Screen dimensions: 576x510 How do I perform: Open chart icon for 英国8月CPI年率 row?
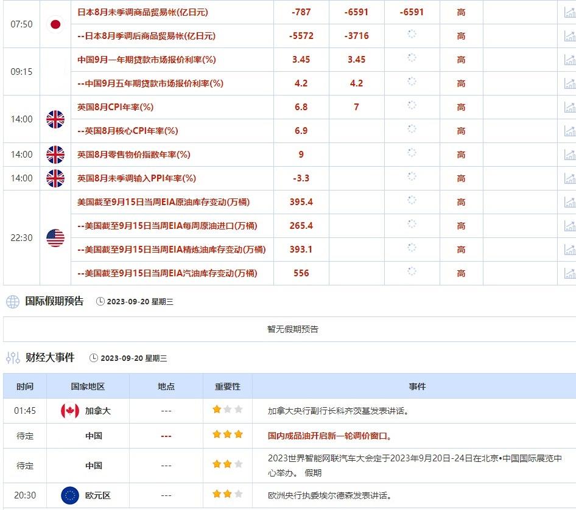coord(570,107)
